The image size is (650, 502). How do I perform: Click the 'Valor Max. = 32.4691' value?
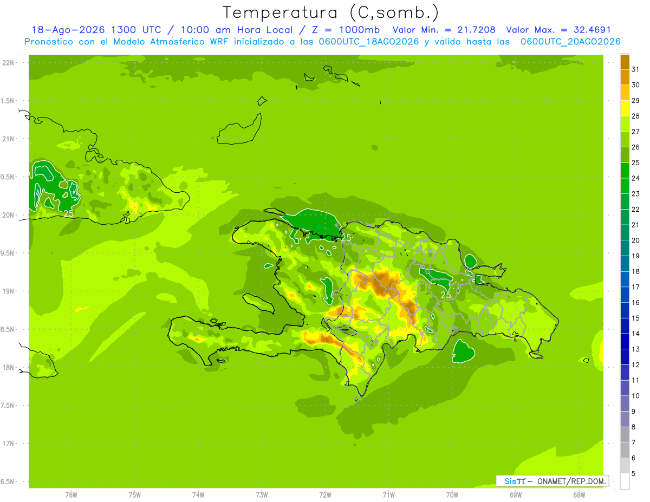558,30
